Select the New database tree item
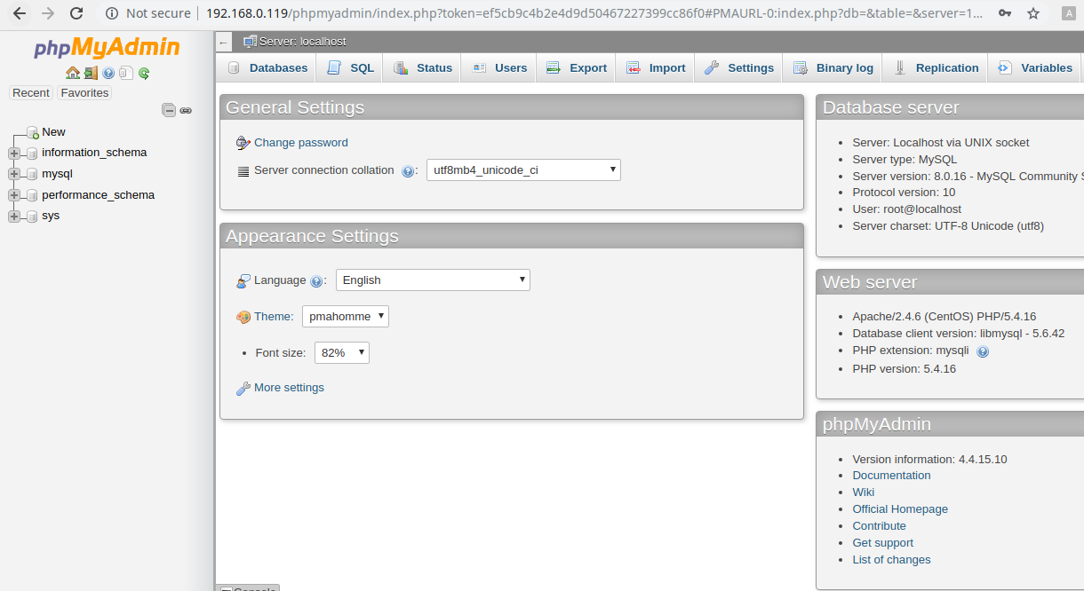The height and width of the screenshot is (591, 1084). (x=53, y=132)
